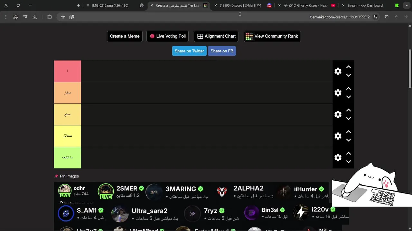Open site information icon beside the URL
The image size is (412, 231).
[375, 17]
